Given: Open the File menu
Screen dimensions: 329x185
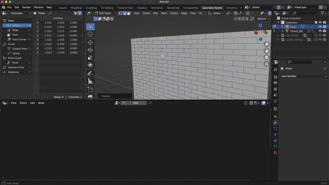Looking at the screenshot, I should pos(9,7).
